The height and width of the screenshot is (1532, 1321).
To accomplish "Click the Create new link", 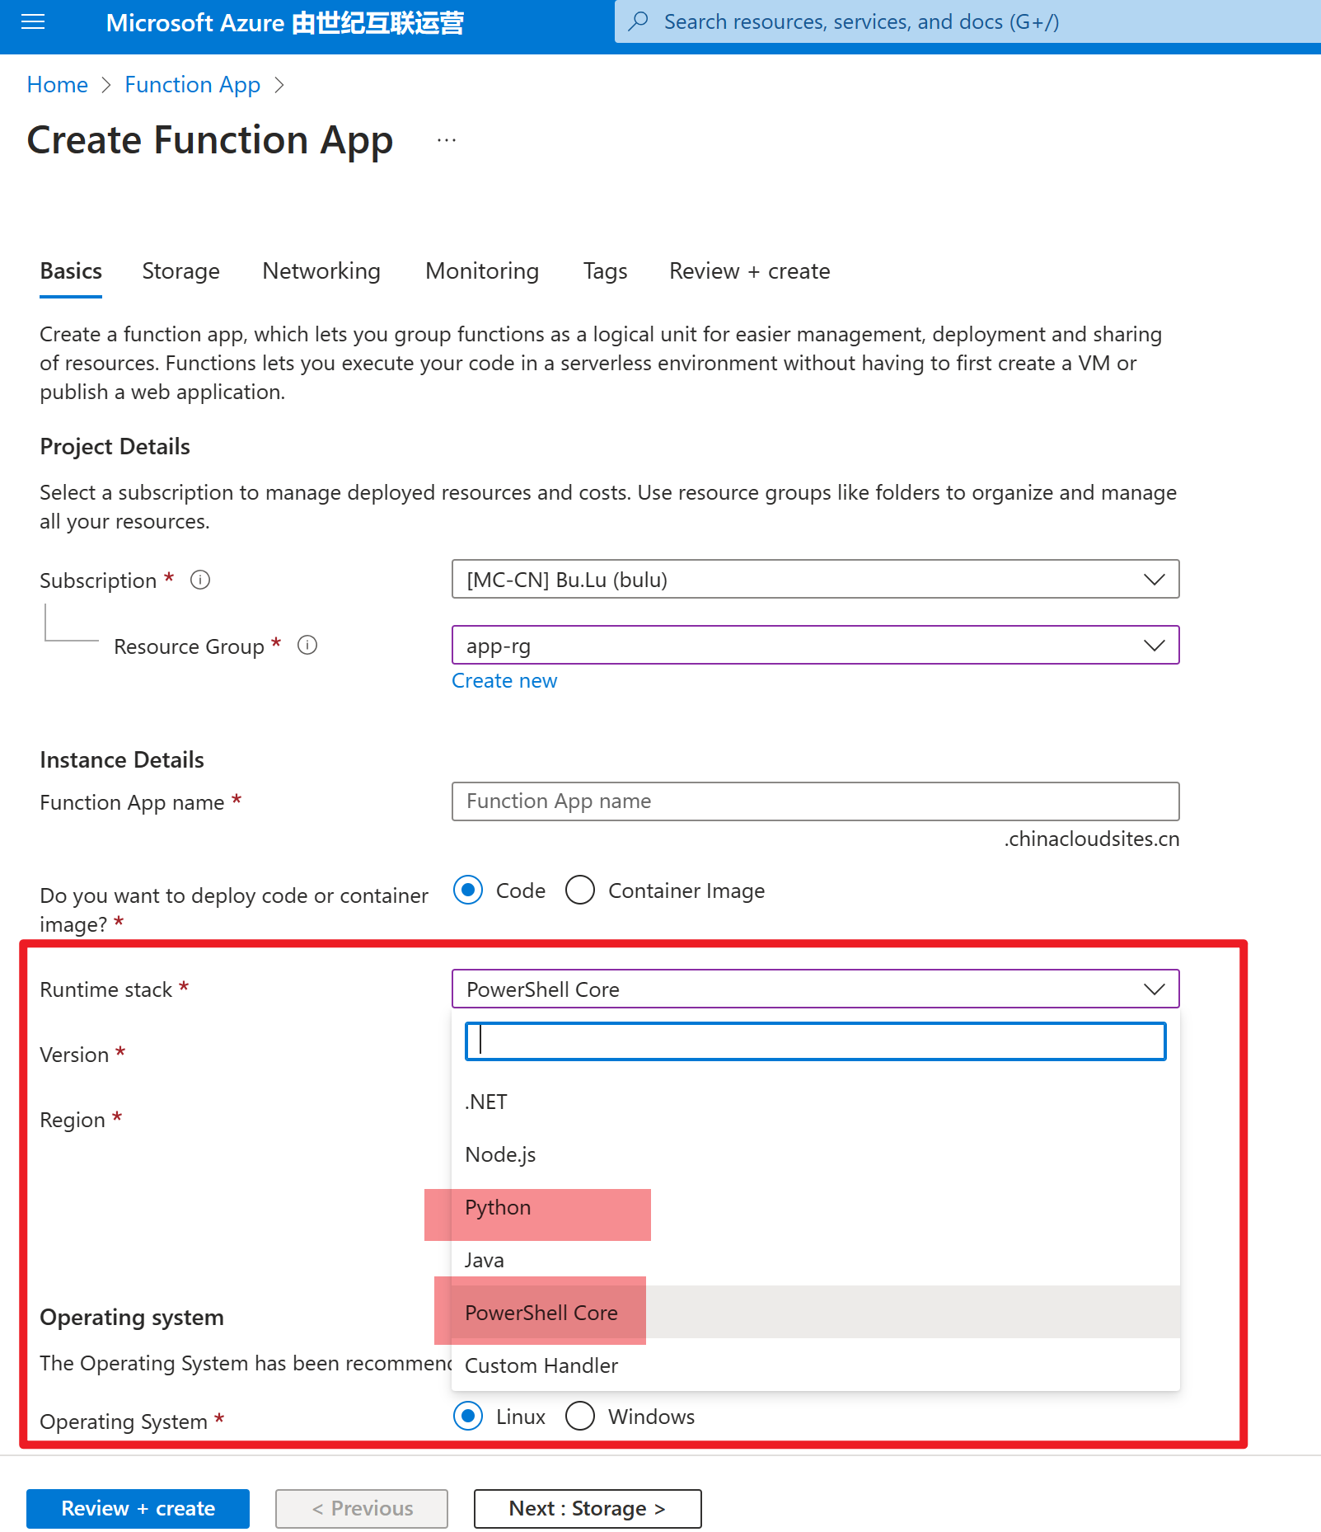I will click(504, 681).
